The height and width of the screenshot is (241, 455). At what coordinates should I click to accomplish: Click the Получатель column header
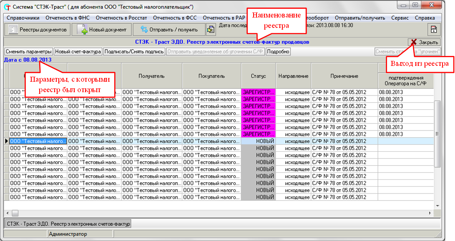click(x=151, y=76)
